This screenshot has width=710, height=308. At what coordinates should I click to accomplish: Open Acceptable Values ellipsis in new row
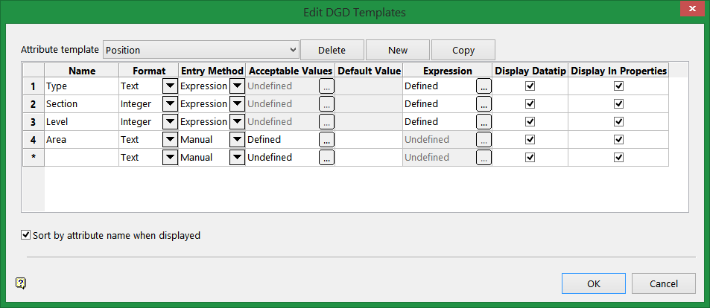point(327,157)
